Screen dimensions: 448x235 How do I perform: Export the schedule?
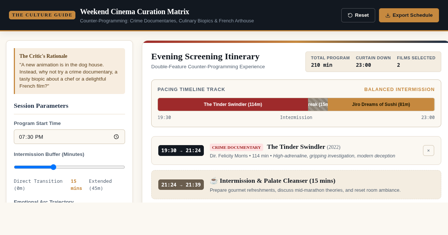click(409, 15)
